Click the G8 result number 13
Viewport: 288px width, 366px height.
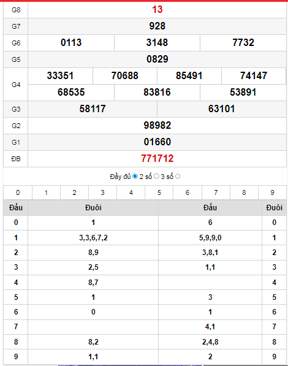157,10
